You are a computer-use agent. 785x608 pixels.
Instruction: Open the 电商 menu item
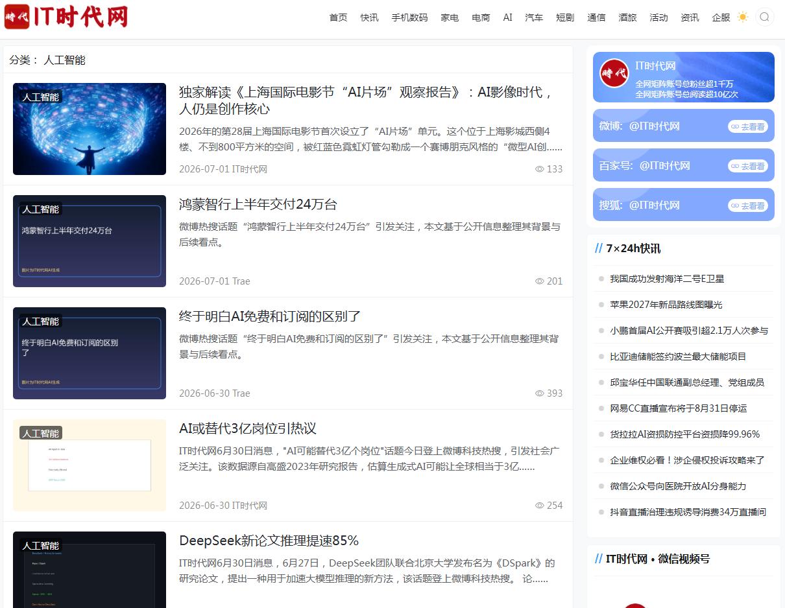(481, 18)
